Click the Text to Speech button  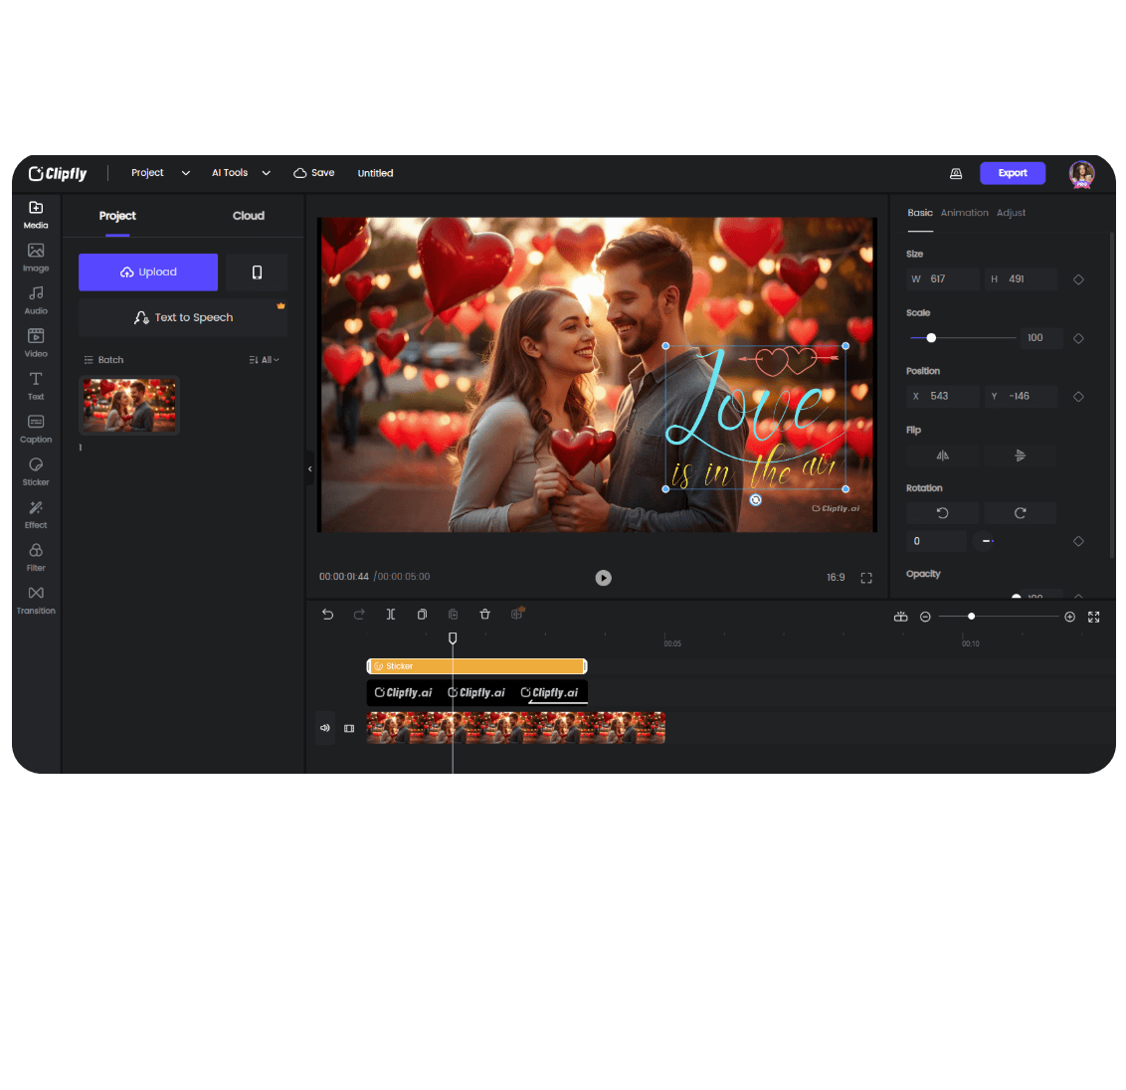click(182, 317)
